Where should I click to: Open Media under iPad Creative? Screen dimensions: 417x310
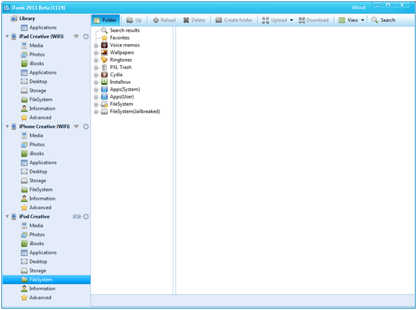[x=36, y=45]
